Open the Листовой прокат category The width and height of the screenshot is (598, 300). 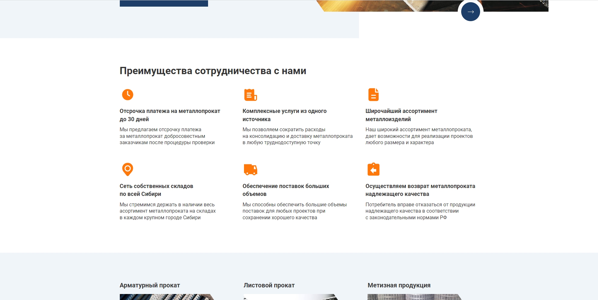(269, 285)
